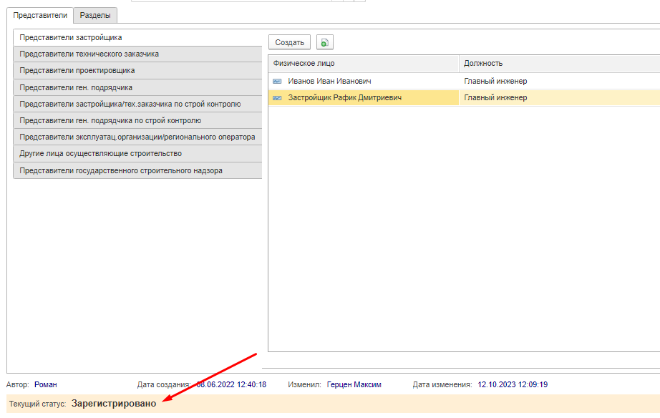Click the copy-document icon next to Создать
The image size is (660, 418).
tap(324, 42)
